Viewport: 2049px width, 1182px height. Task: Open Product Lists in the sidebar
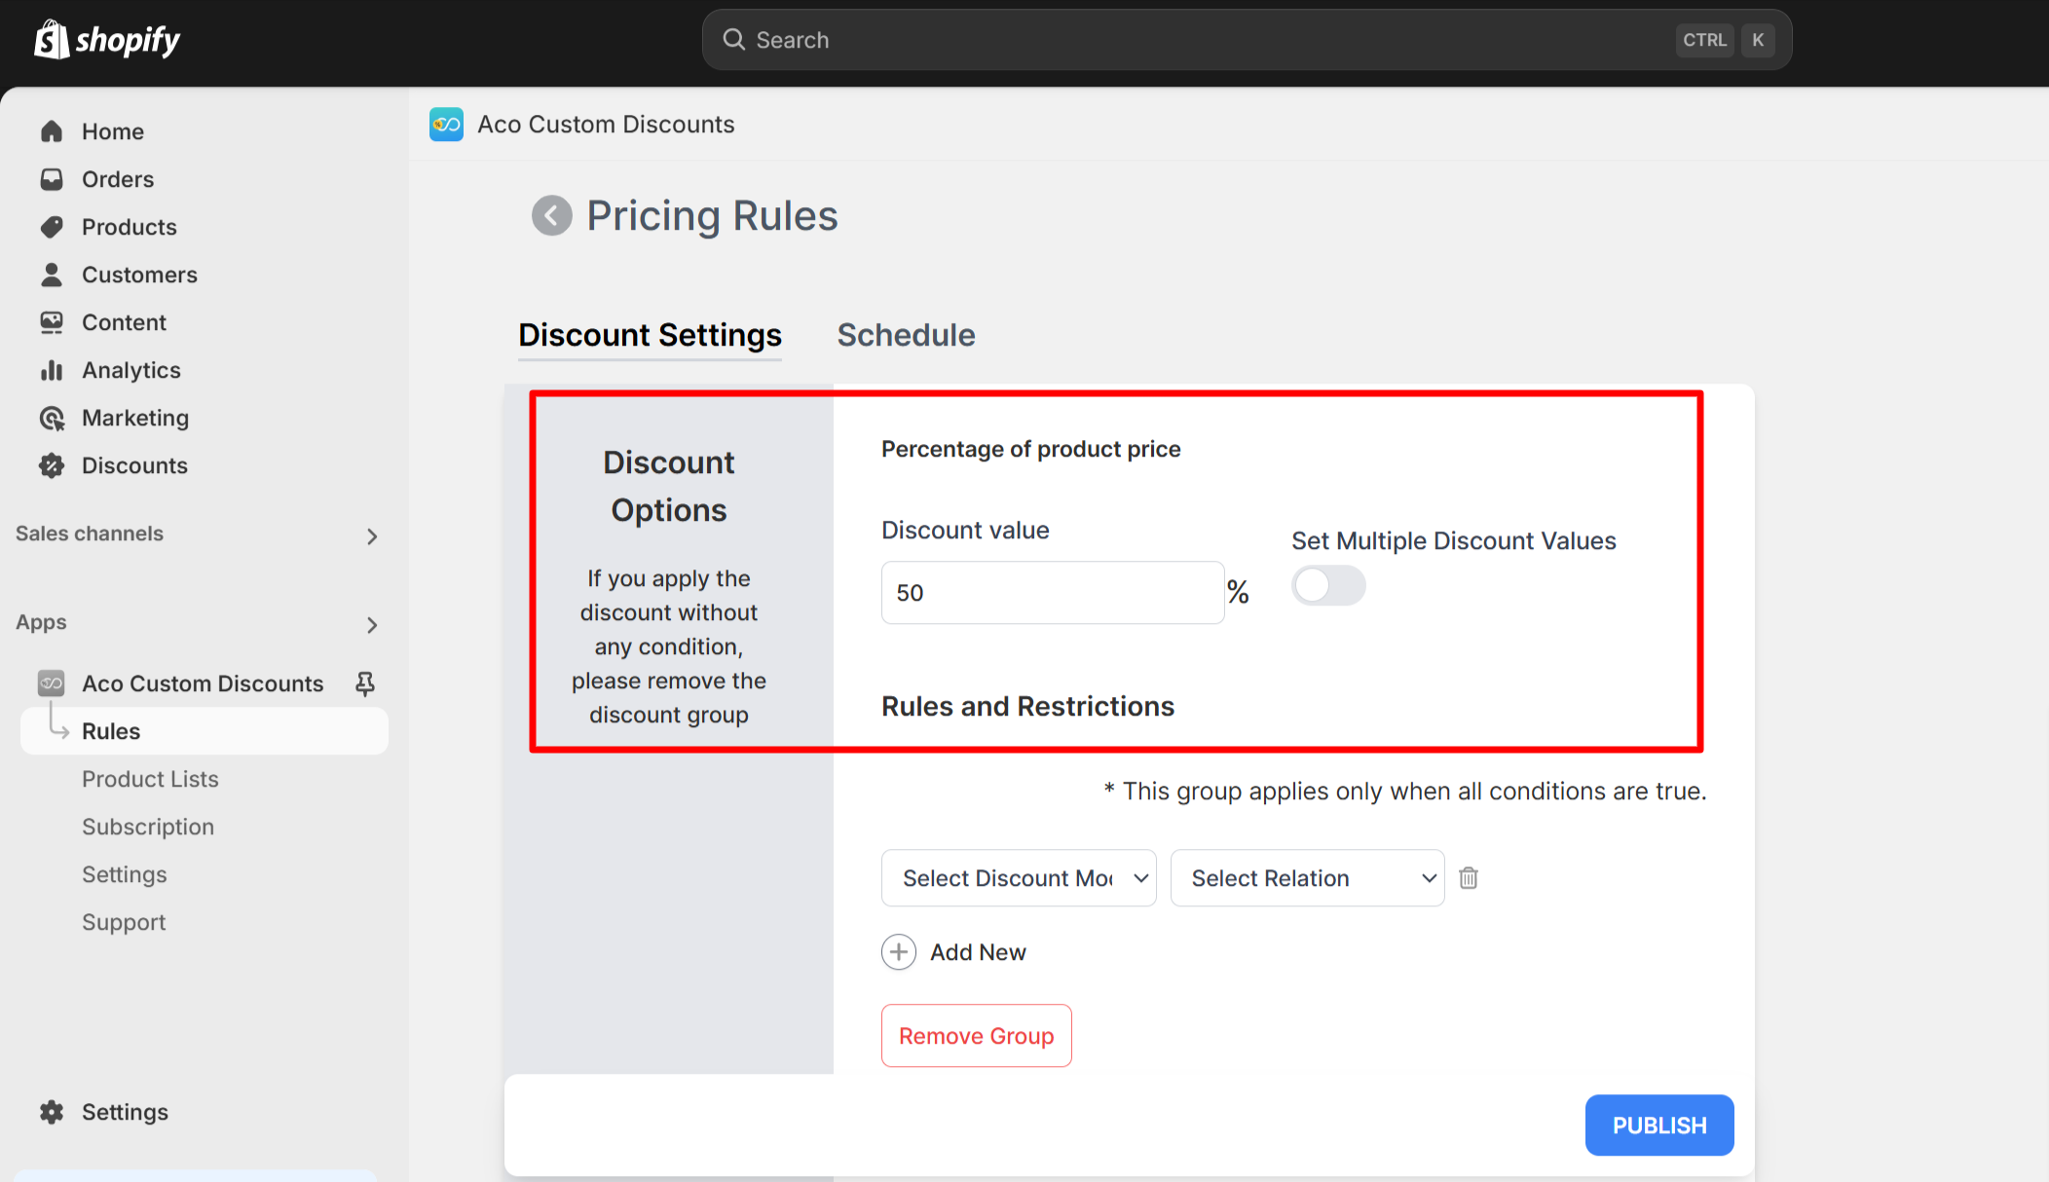[150, 779]
